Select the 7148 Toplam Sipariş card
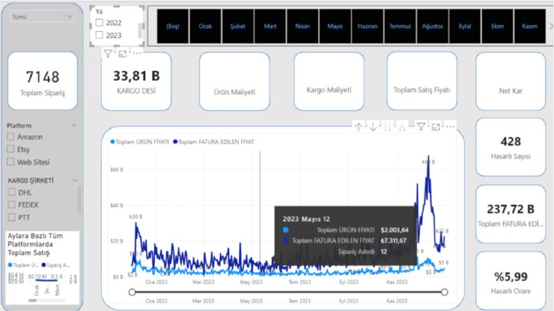Image resolution: width=554 pixels, height=311 pixels. (x=43, y=81)
